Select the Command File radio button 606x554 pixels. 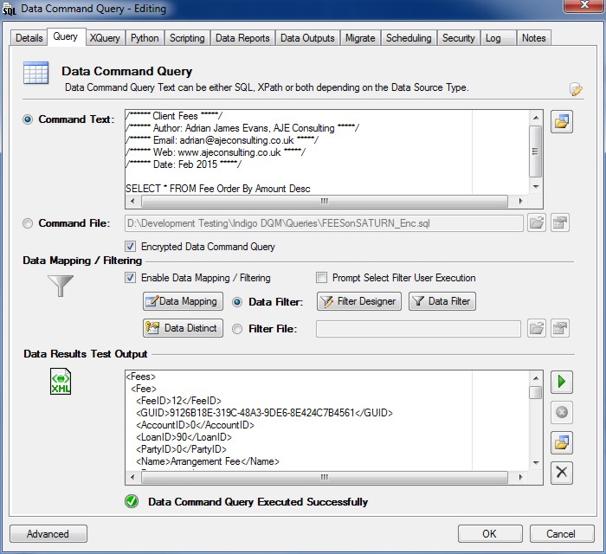tap(29, 223)
